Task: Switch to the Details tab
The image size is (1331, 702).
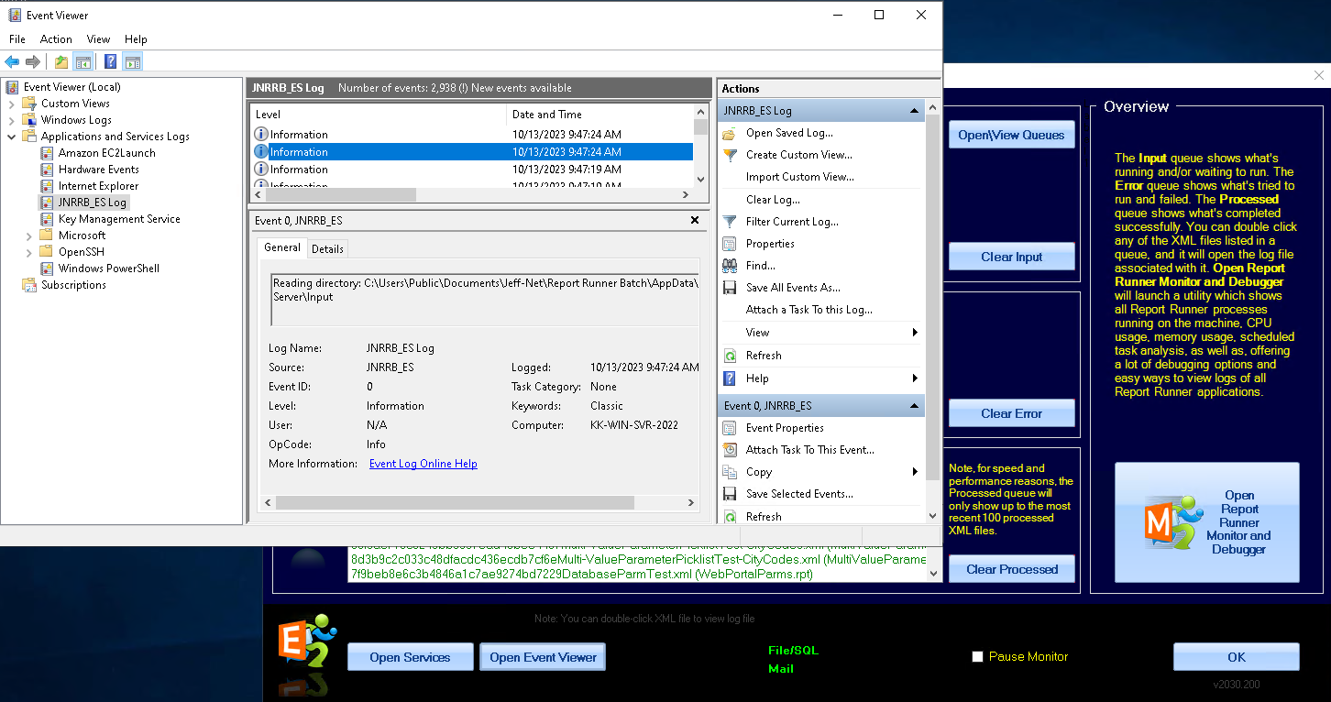Action: coord(327,248)
